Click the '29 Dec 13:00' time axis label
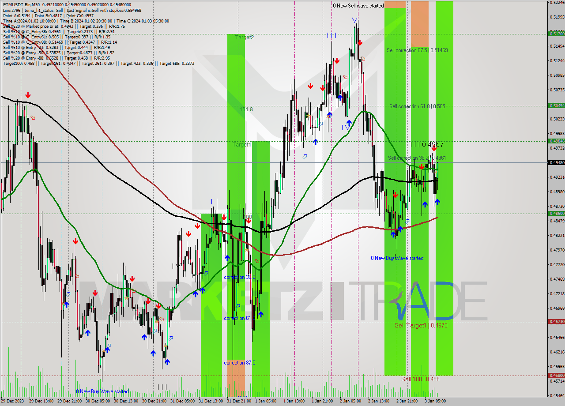The width and height of the screenshot is (565, 406). 41,401
